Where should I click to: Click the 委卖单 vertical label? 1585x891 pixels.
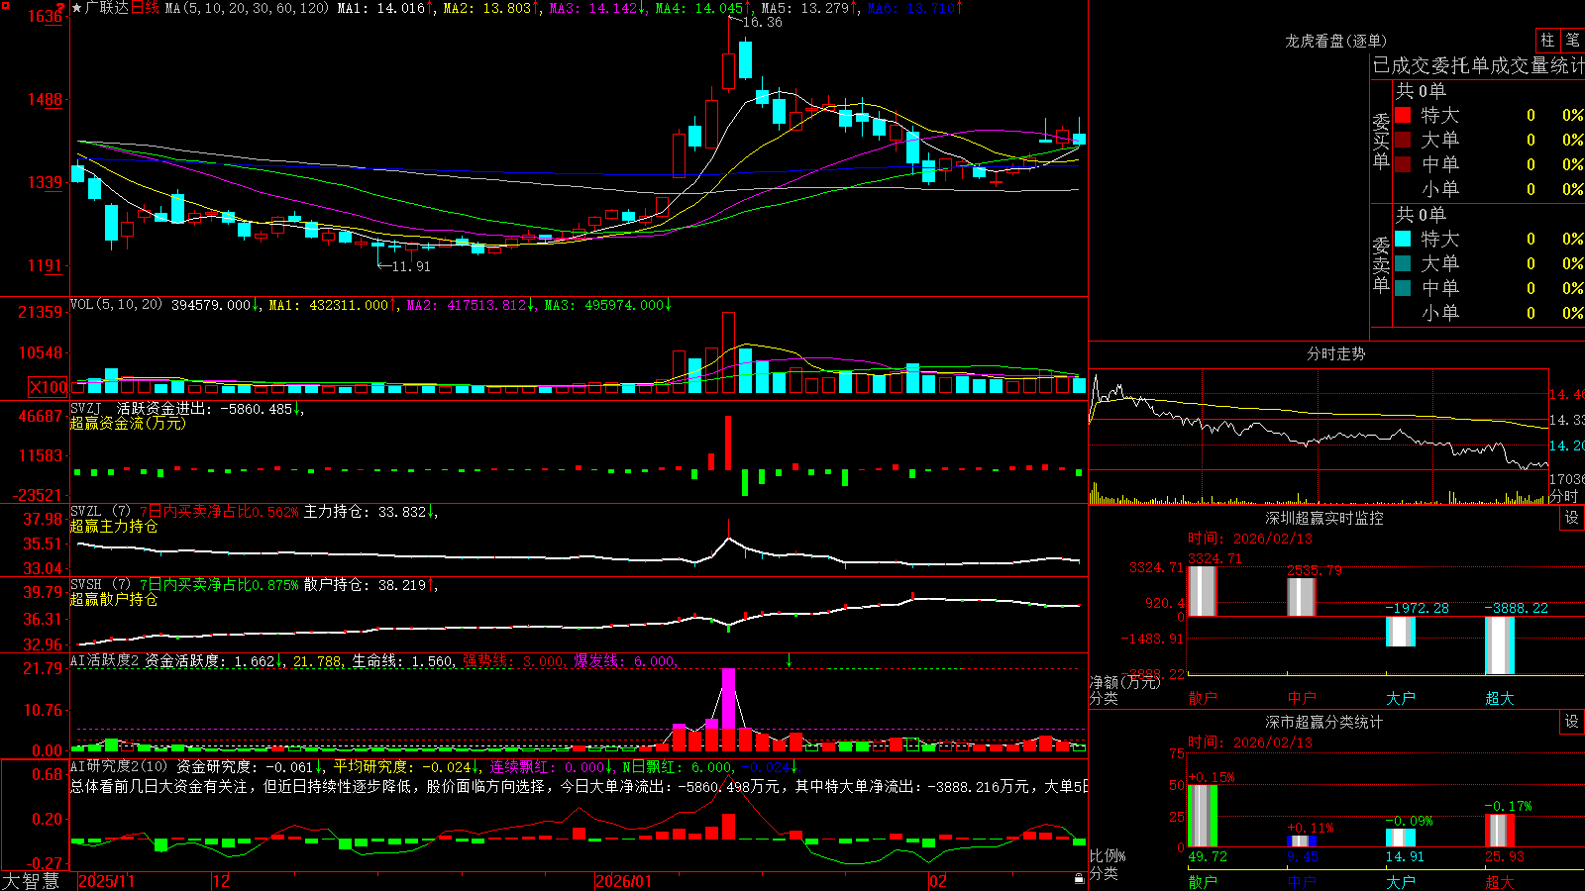click(x=1381, y=265)
